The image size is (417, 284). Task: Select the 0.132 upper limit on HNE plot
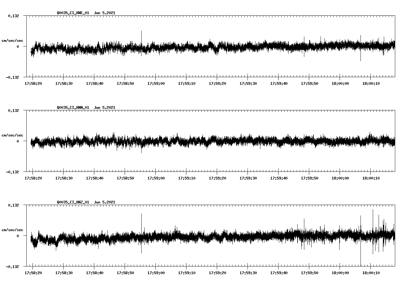pyautogui.click(x=13, y=16)
